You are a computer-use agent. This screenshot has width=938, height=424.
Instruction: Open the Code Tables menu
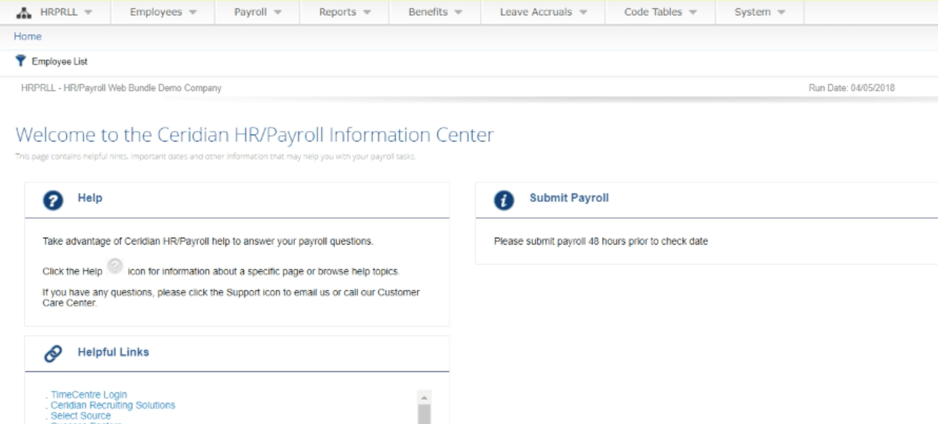(x=653, y=12)
